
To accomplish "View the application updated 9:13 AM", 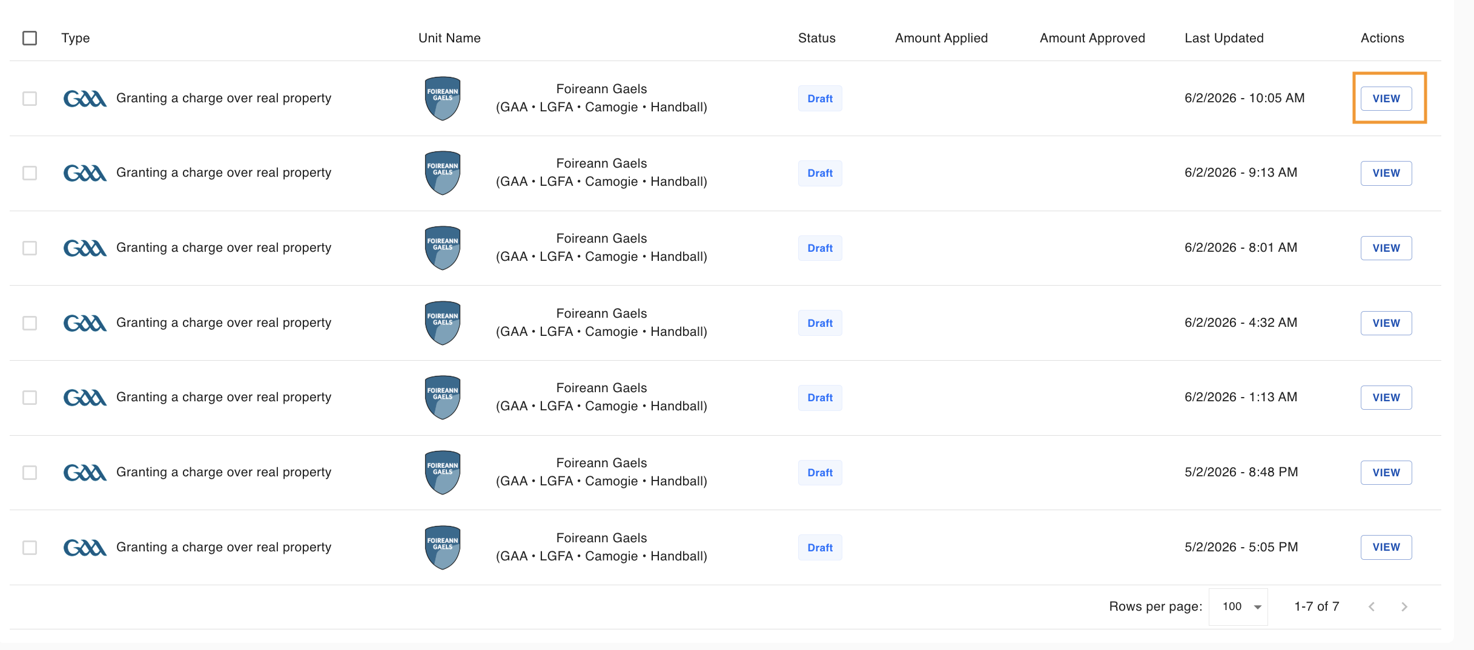I will [1386, 173].
